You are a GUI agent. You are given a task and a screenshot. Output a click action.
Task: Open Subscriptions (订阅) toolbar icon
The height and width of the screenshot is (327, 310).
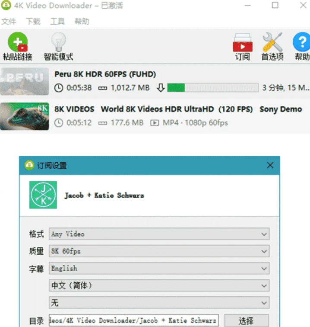(243, 42)
